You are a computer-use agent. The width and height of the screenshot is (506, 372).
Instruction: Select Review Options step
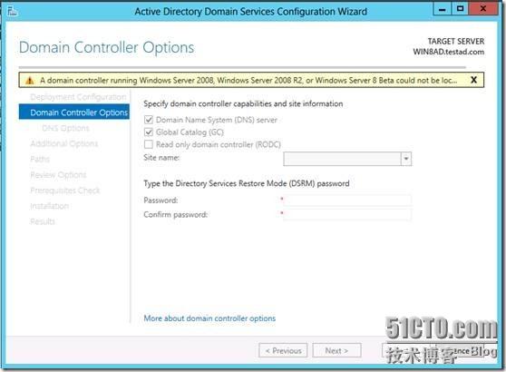coord(58,175)
